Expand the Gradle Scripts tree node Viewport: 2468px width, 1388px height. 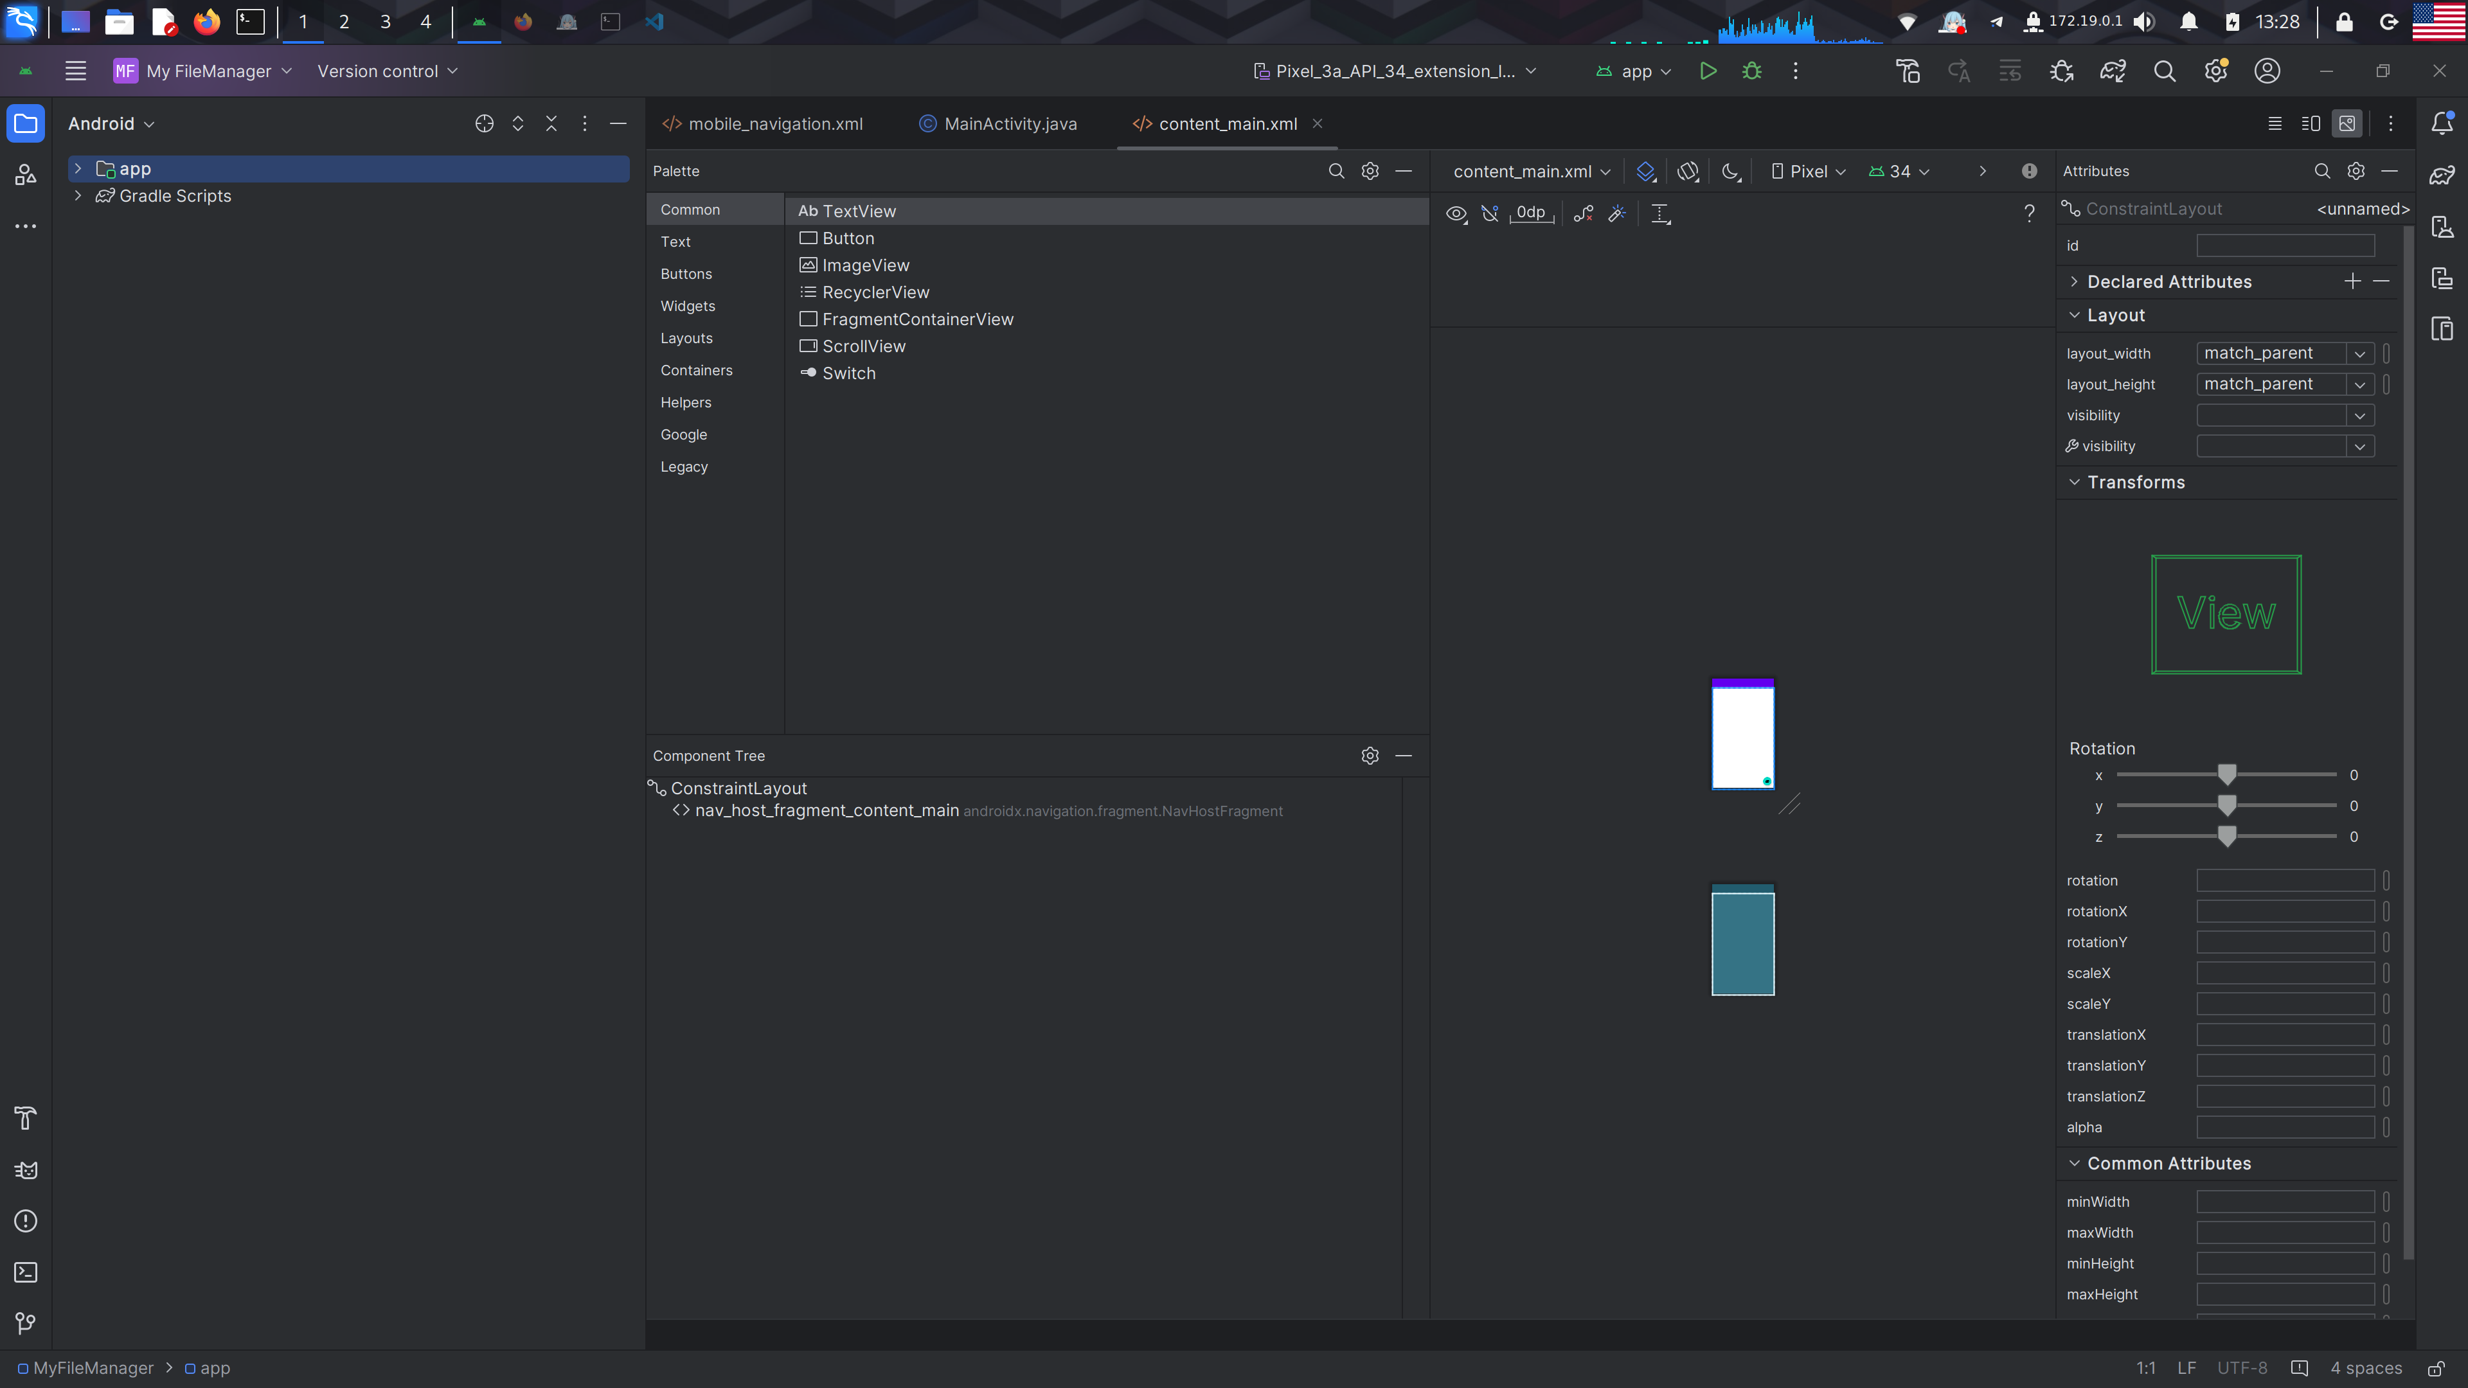tap(78, 195)
